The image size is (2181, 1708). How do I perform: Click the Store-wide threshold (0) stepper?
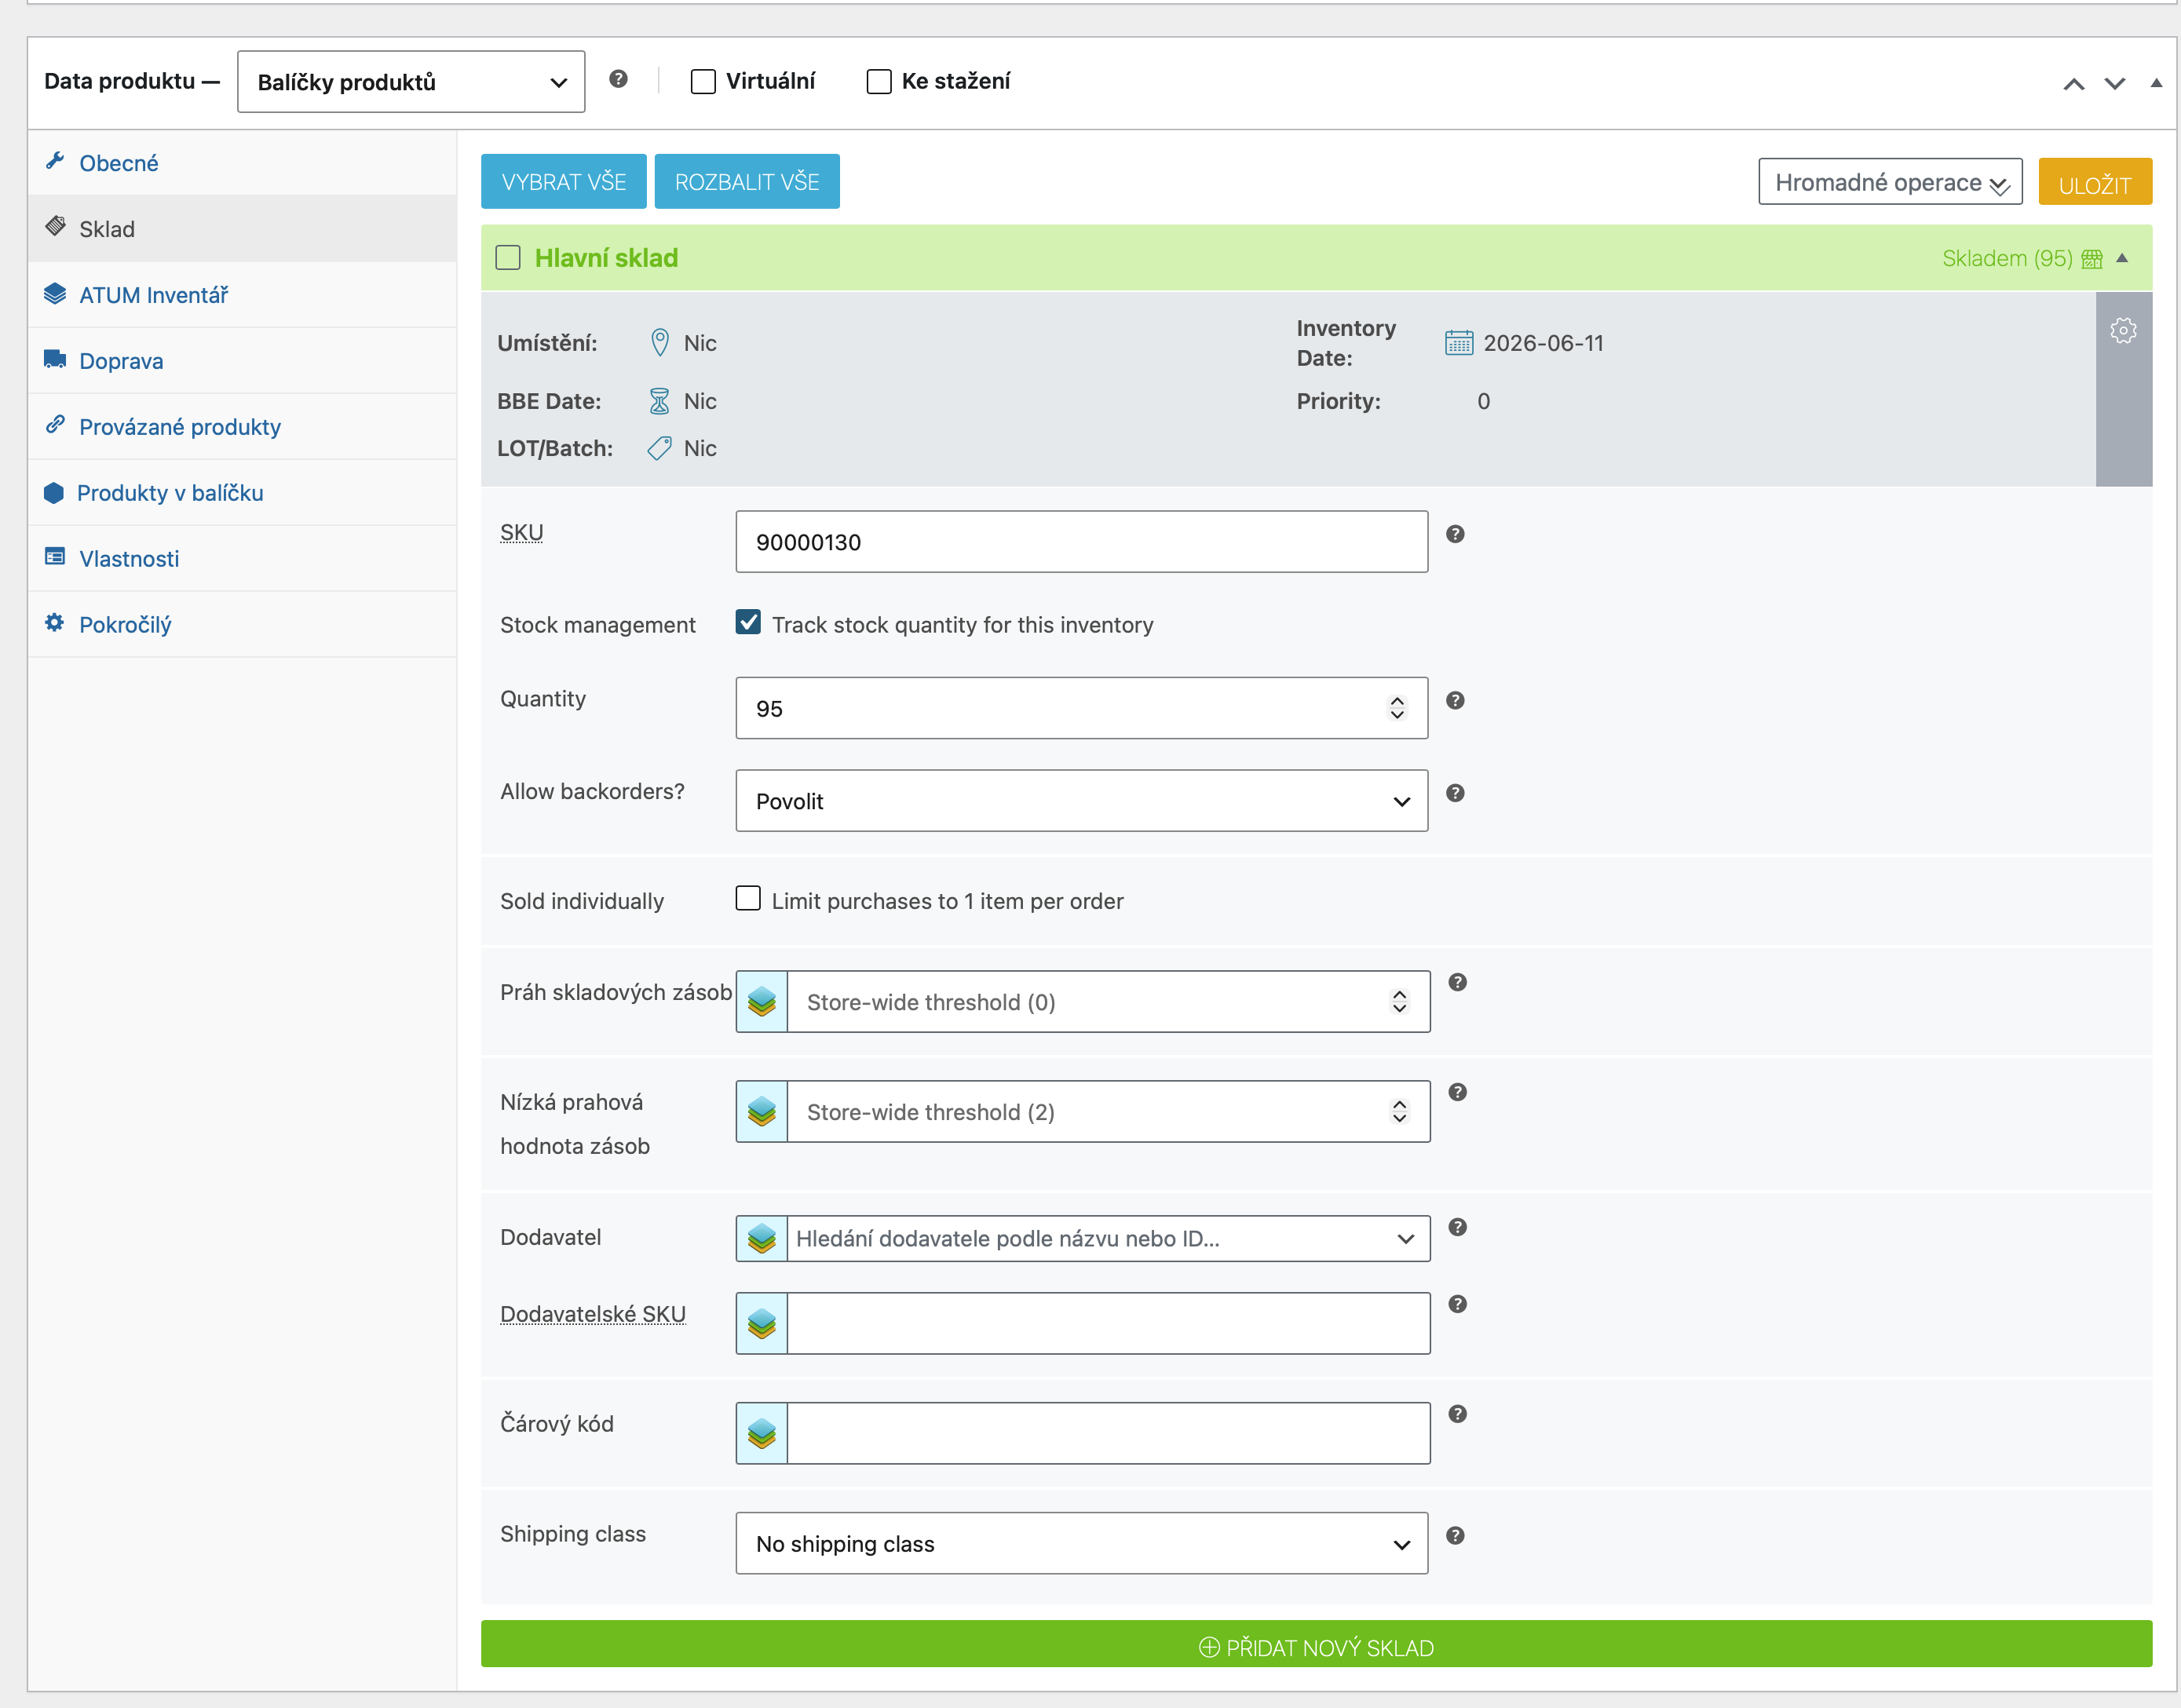pyautogui.click(x=1399, y=1001)
